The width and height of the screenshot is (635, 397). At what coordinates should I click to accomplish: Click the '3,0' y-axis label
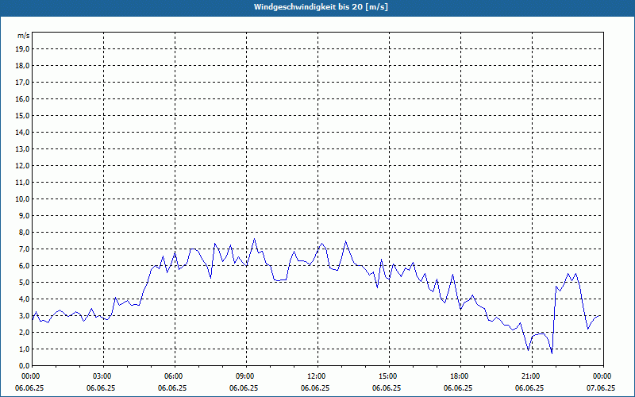click(24, 315)
